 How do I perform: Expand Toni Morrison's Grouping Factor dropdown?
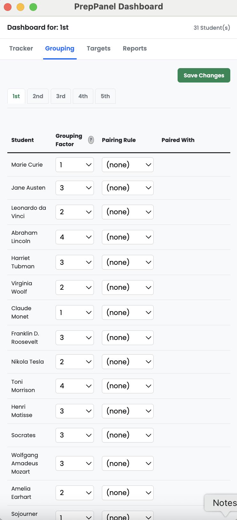pos(74,386)
